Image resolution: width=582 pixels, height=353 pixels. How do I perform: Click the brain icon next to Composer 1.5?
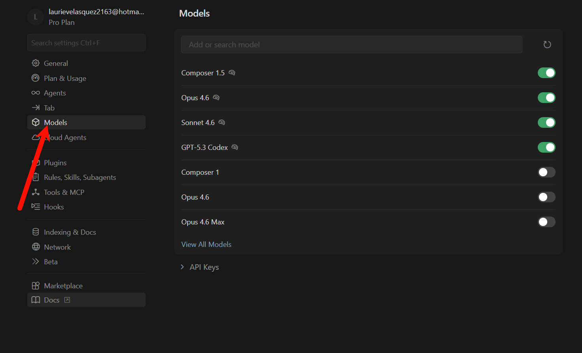click(232, 73)
